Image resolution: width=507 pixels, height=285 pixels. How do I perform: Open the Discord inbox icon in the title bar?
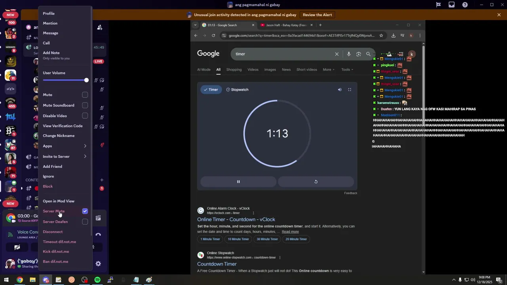pyautogui.click(x=452, y=5)
